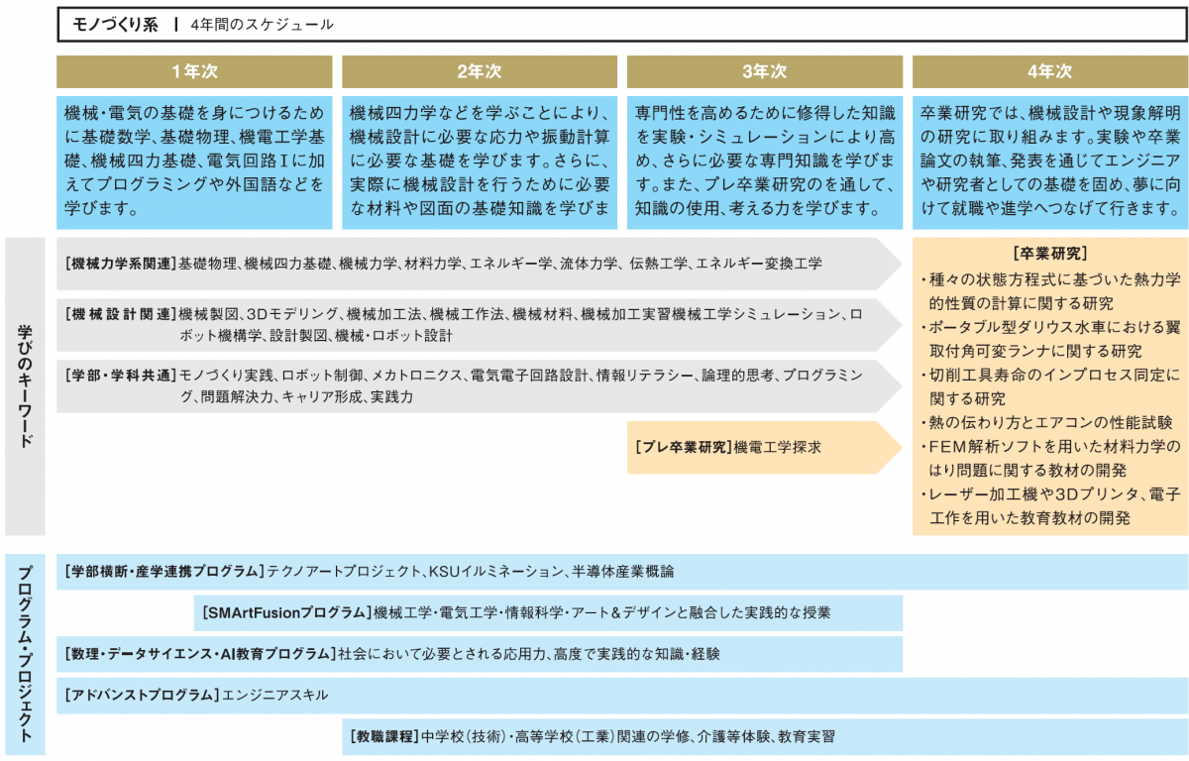Click the keyword 'モノづくり実践'
Image resolution: width=1189 pixels, height=761 pixels.
tap(227, 376)
